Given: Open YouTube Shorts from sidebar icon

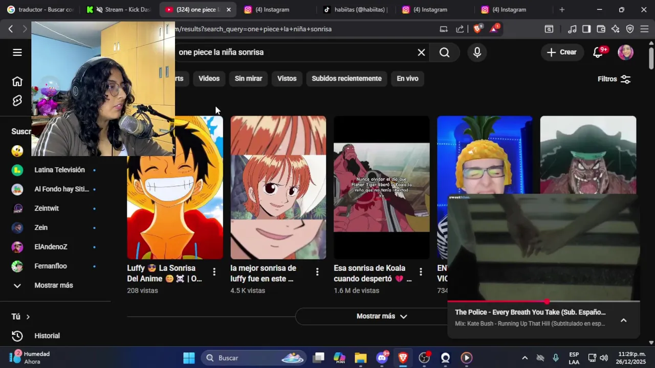Looking at the screenshot, I should click(x=17, y=101).
